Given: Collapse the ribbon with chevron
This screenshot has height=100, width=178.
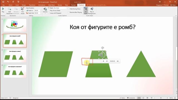Looking at the screenshot, I should coord(176,16).
